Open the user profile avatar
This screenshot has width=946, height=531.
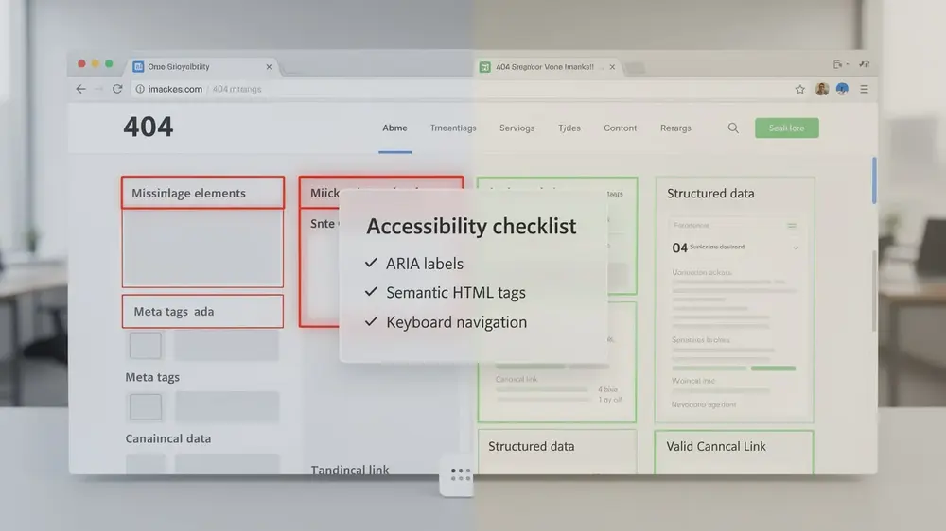(x=822, y=89)
